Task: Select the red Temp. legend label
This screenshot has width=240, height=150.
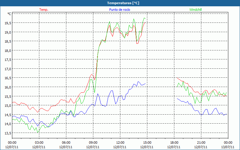Action: coord(44,10)
